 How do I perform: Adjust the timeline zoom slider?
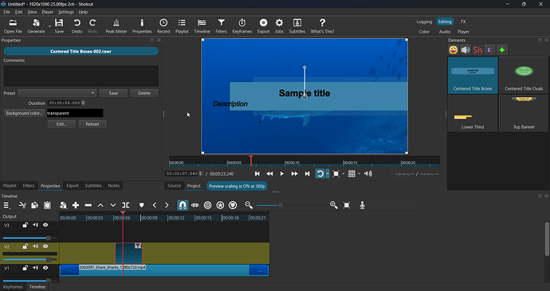(x=281, y=205)
